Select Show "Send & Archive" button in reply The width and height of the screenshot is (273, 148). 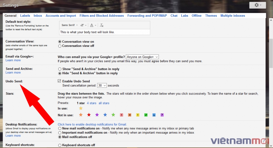[x=60, y=69]
